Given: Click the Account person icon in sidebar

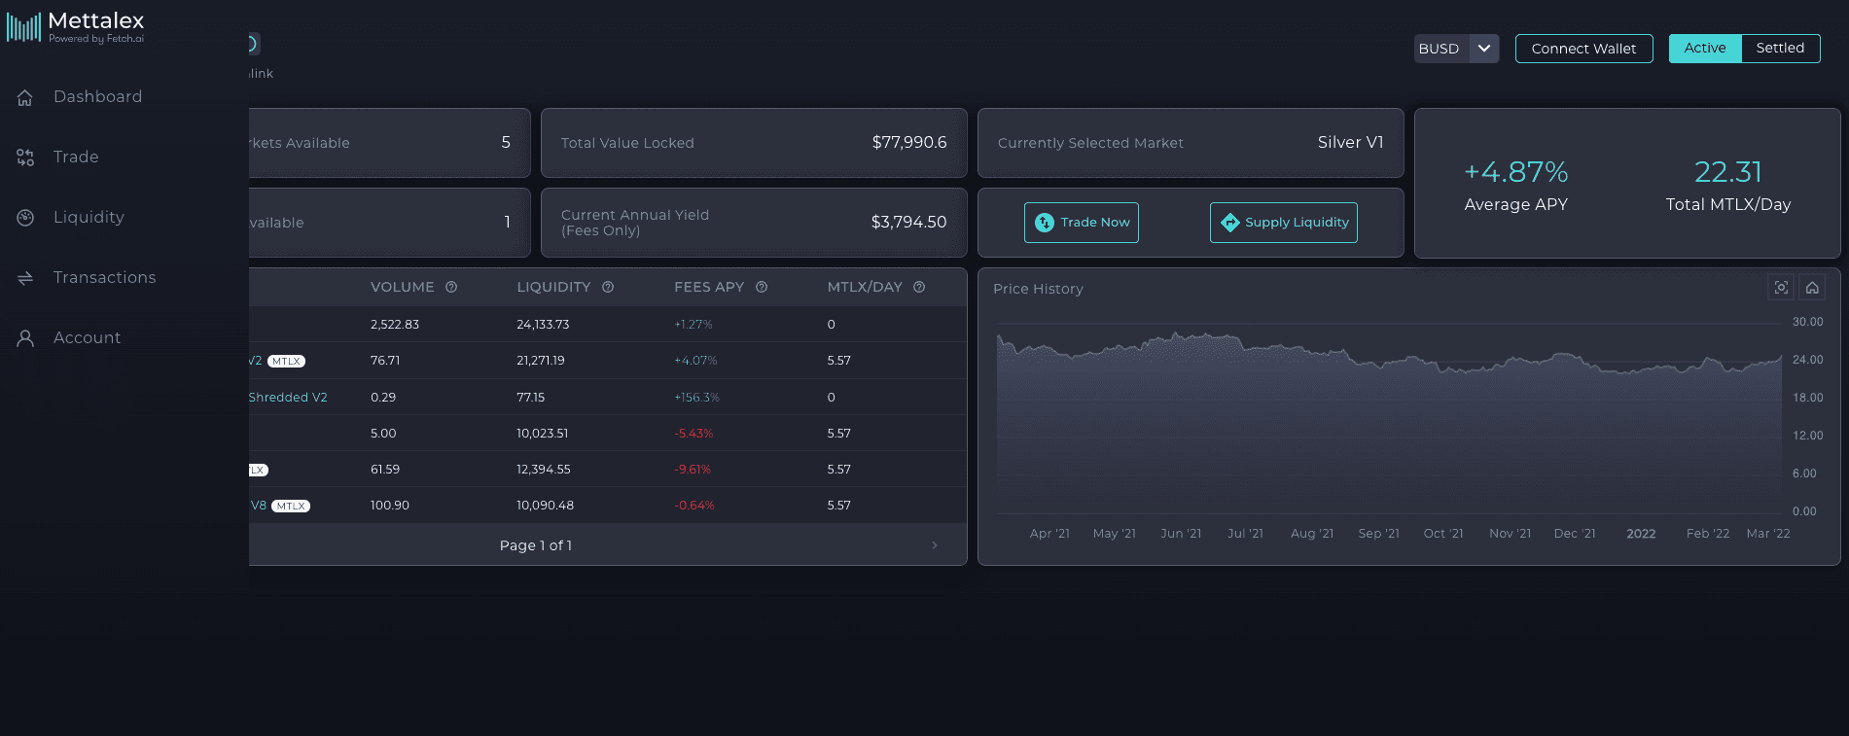Looking at the screenshot, I should coord(25,338).
